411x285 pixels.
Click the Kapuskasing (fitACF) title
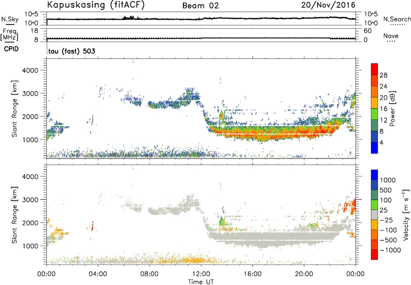pyautogui.click(x=96, y=5)
